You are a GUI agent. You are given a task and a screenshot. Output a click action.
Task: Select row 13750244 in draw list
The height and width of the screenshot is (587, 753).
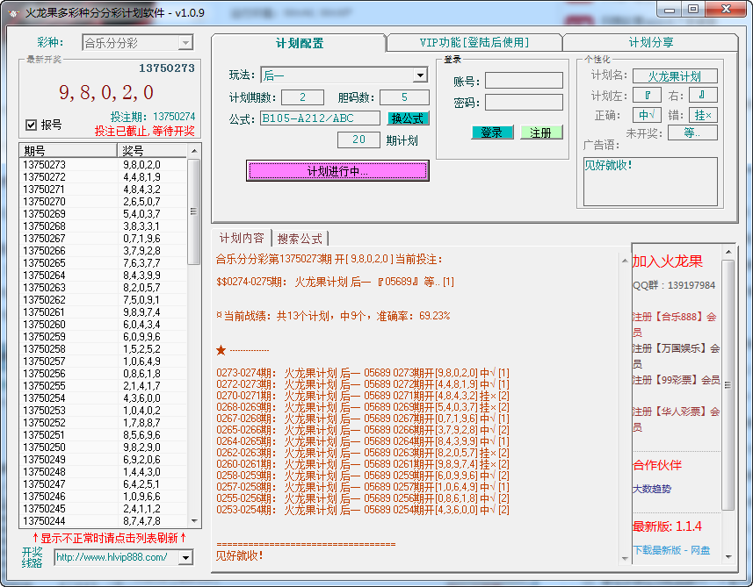click(103, 521)
